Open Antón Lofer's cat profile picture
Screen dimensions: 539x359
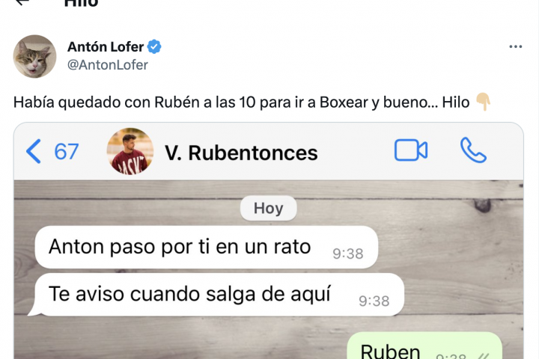tap(34, 56)
